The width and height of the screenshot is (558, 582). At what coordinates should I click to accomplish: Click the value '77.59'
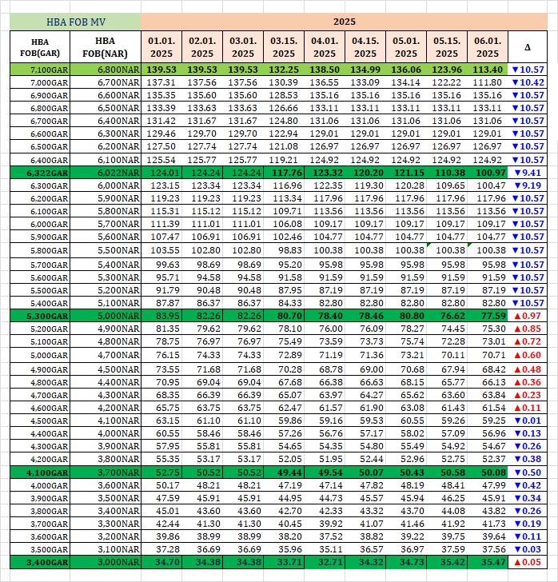488,317
